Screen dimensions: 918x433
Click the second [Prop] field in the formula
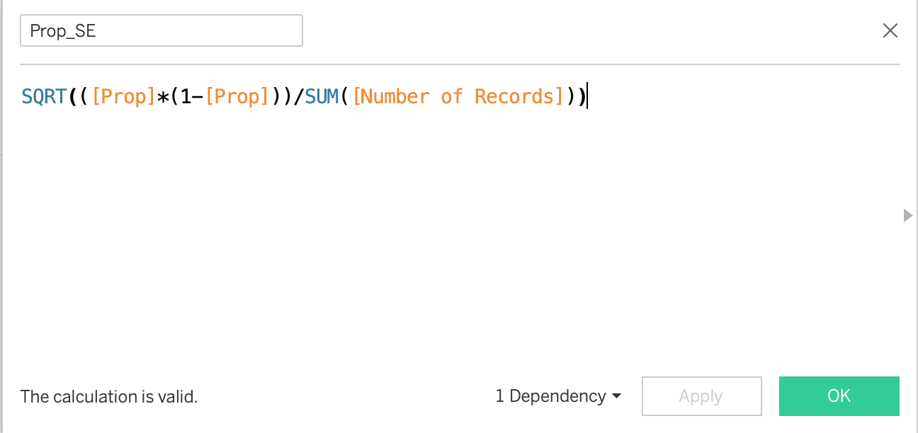(237, 97)
